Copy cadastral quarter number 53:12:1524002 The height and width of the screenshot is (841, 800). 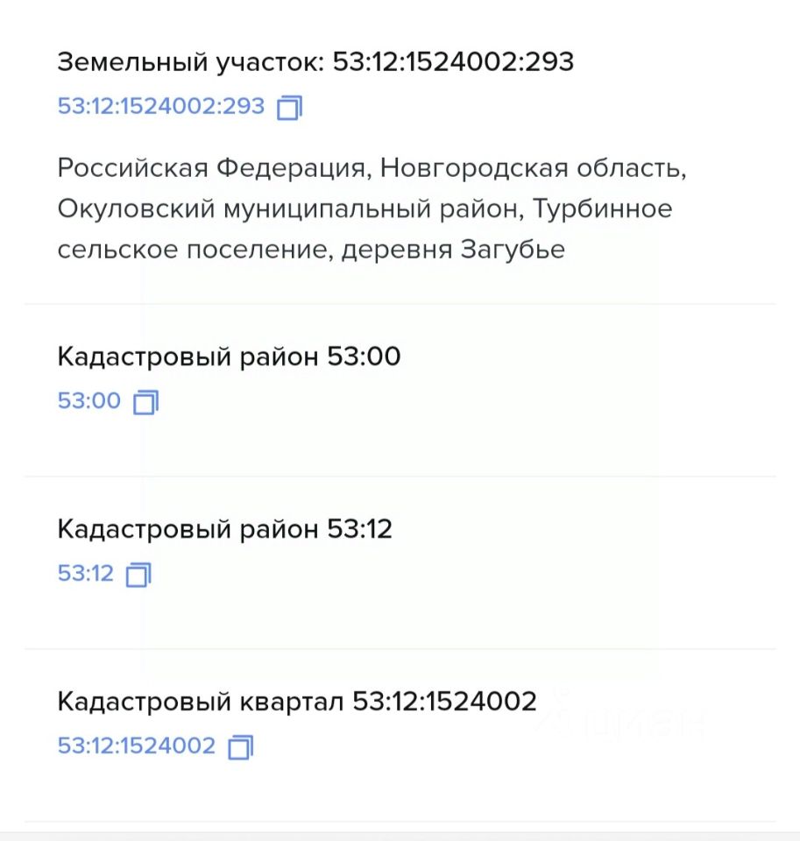pyautogui.click(x=240, y=747)
